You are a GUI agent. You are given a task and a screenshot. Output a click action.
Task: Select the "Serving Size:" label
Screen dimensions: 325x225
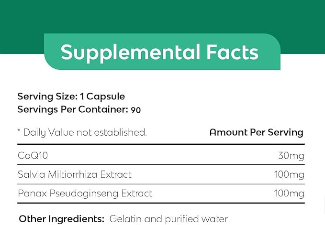click(47, 96)
